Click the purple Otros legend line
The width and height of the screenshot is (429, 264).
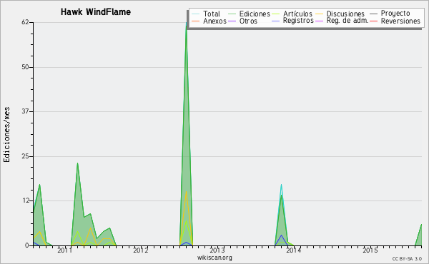tap(232, 21)
